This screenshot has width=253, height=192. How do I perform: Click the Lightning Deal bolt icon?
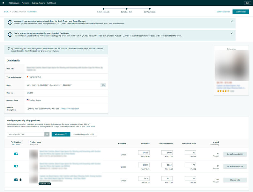click(x=27, y=77)
